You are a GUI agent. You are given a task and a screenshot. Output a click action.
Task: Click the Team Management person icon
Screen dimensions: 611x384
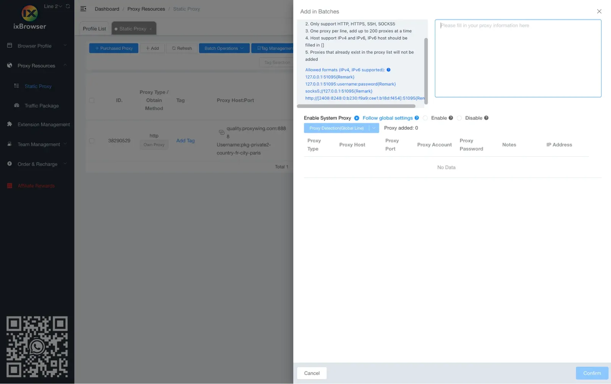[x=10, y=144]
